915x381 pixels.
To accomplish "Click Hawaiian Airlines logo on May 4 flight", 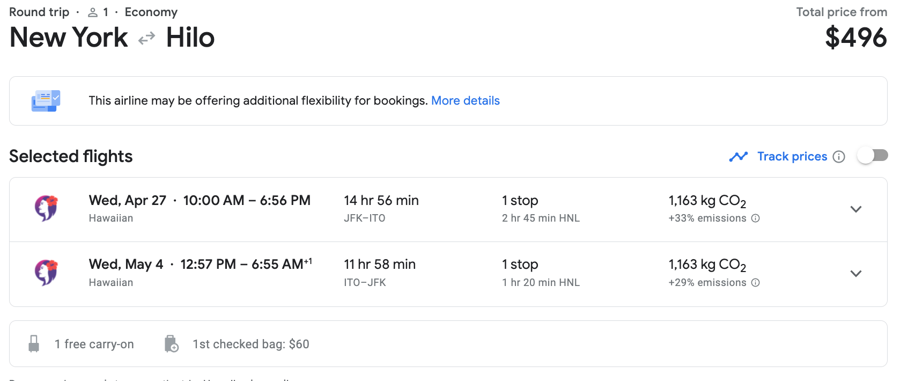I will pyautogui.click(x=46, y=273).
